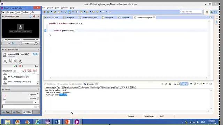
Task: Open the emoticon feedback dropdown in Participants
Action: click(5, 61)
